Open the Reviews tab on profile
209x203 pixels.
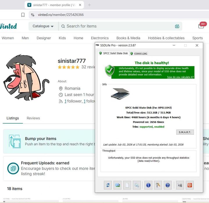[33, 118]
